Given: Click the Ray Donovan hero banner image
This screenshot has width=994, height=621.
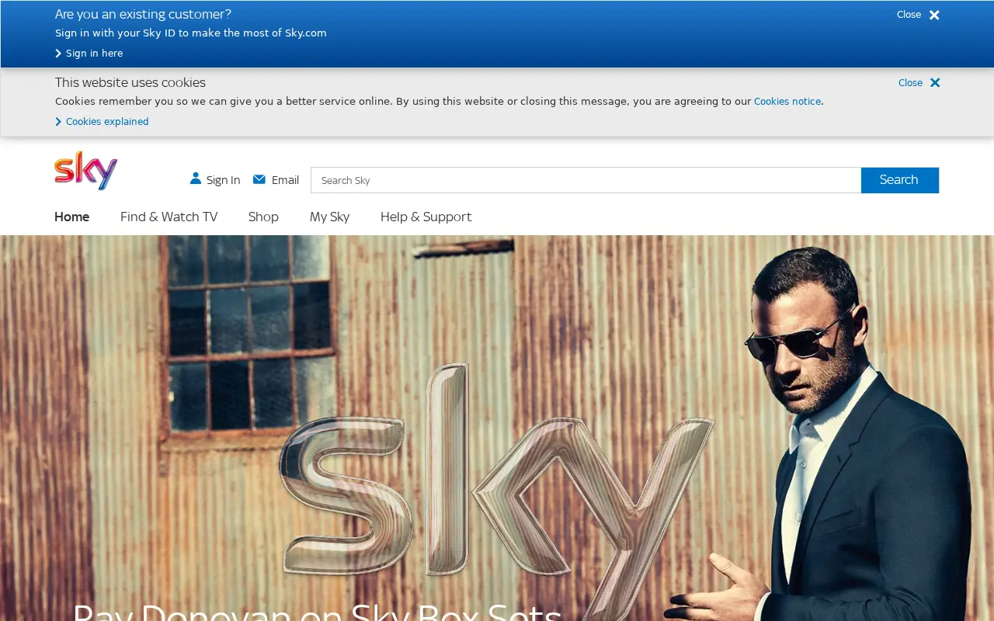Looking at the screenshot, I should click(x=497, y=428).
